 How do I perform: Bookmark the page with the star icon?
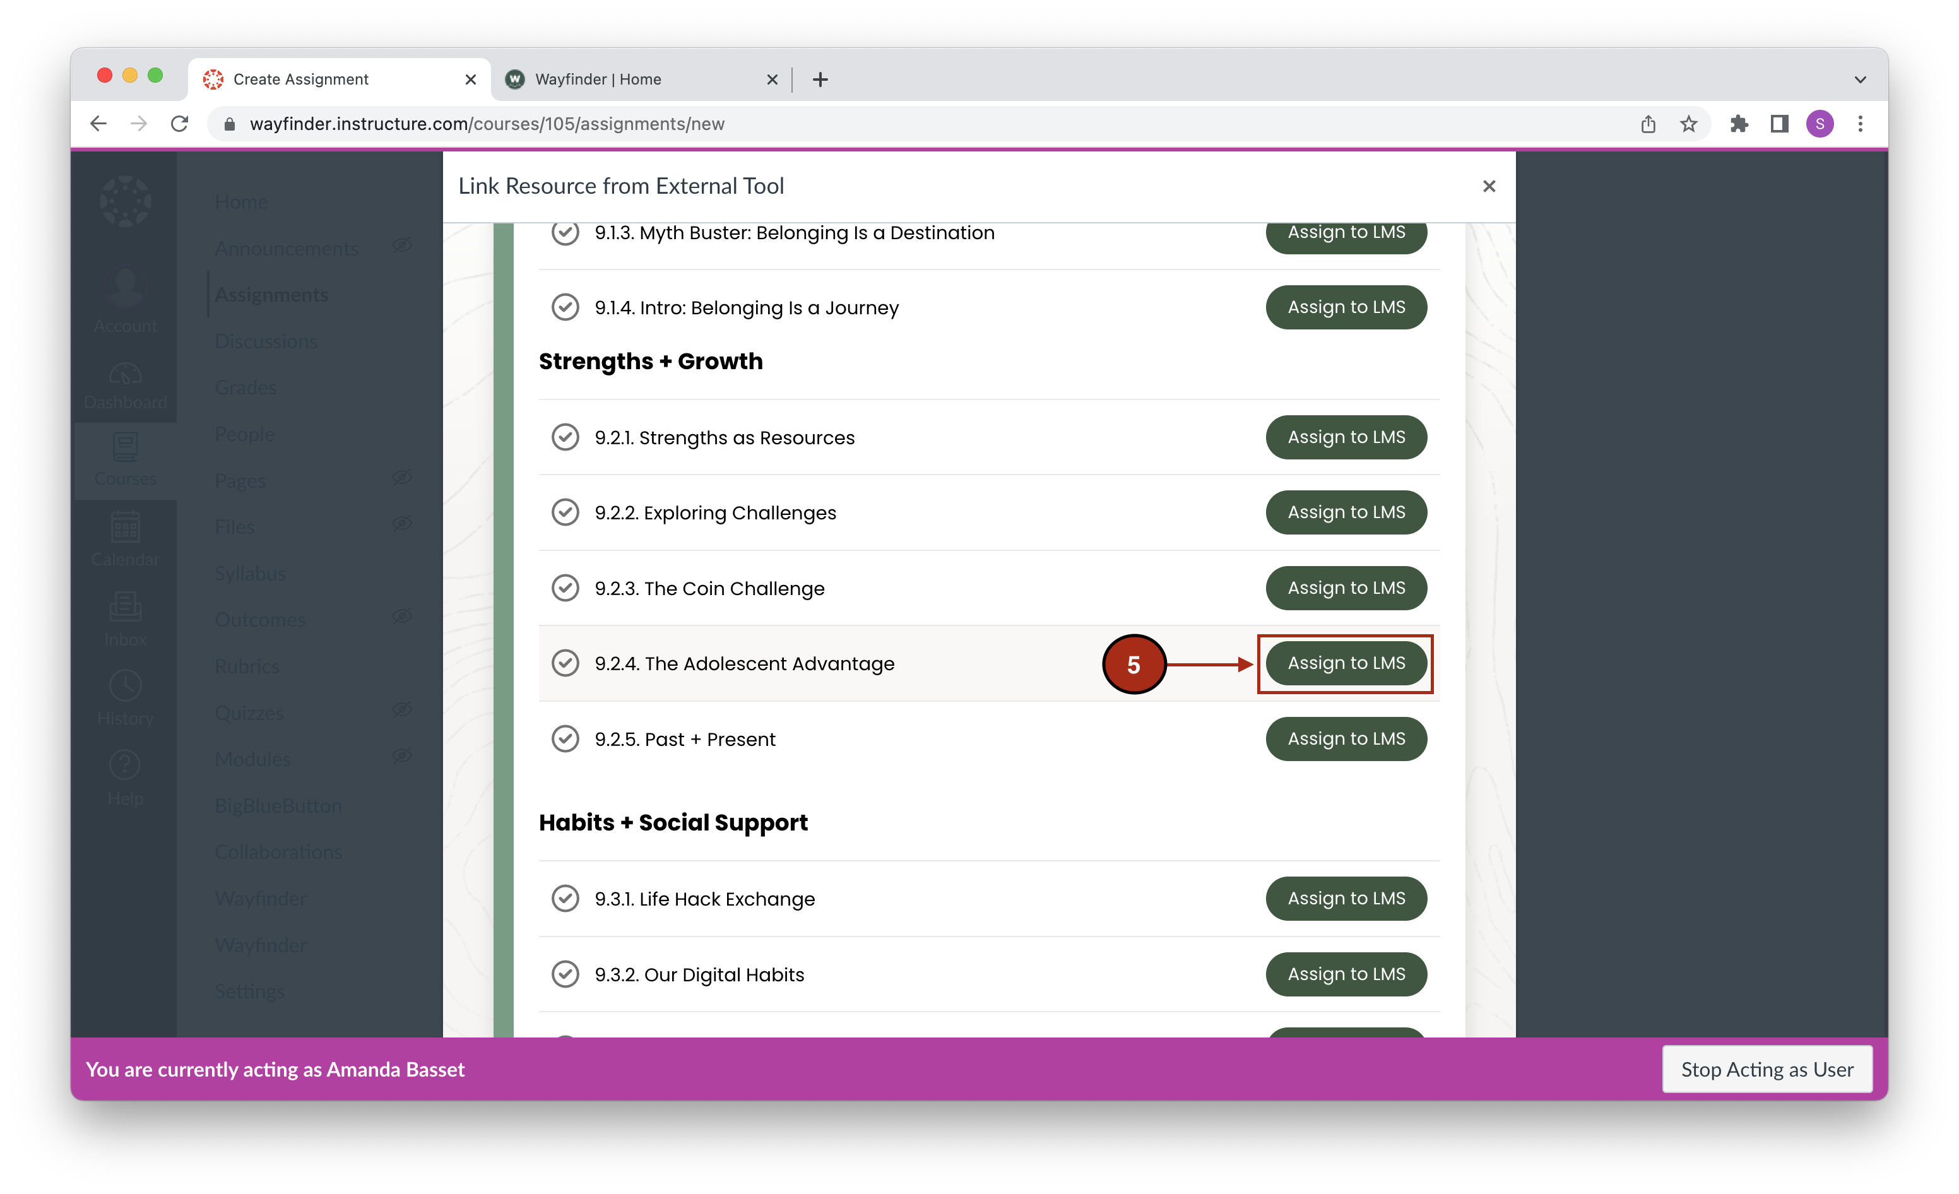[x=1689, y=123]
